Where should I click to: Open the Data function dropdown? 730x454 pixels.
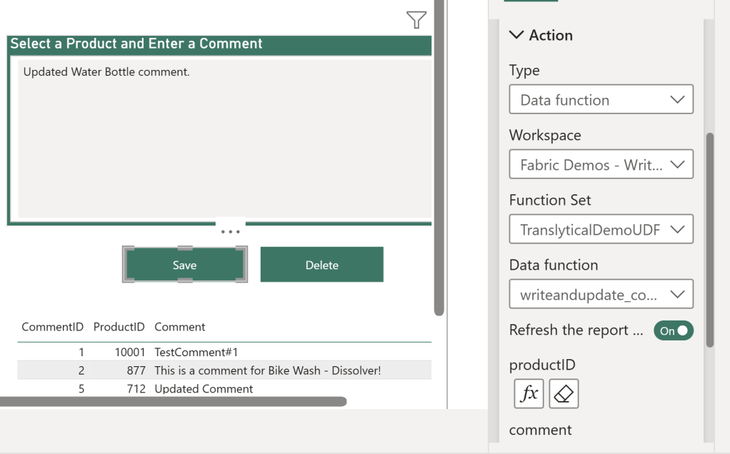point(601,294)
